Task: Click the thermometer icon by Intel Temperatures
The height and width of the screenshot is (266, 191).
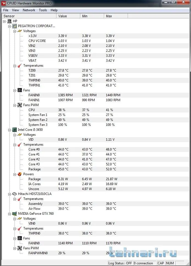Action: point(20,145)
